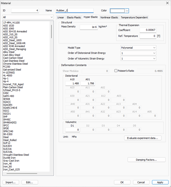Select 'Ductile Iron' material
The width and height of the screenshot is (171, 187).
click(x=9, y=158)
